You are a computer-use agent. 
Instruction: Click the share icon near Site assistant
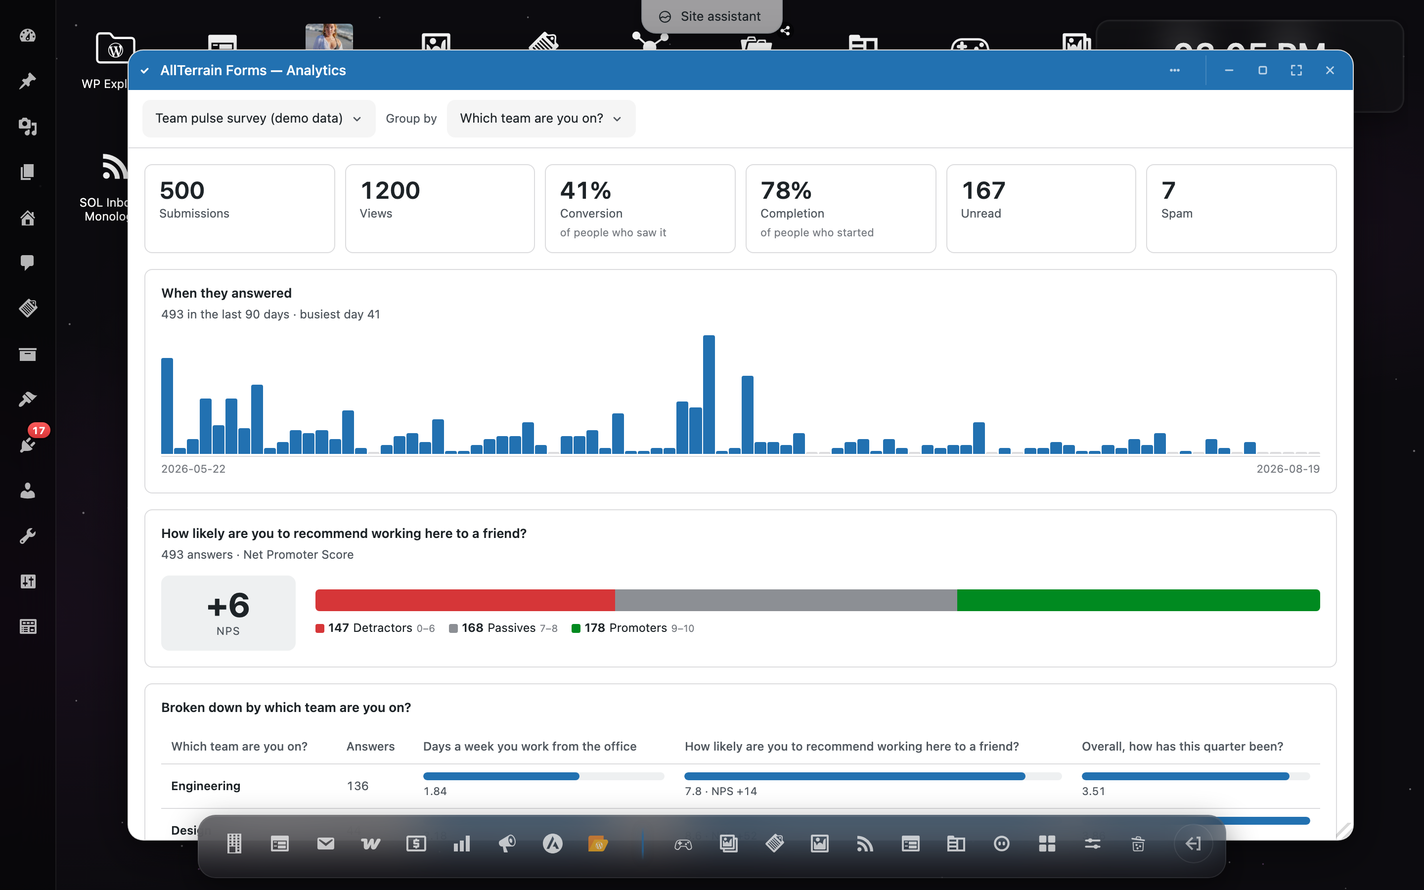point(785,31)
